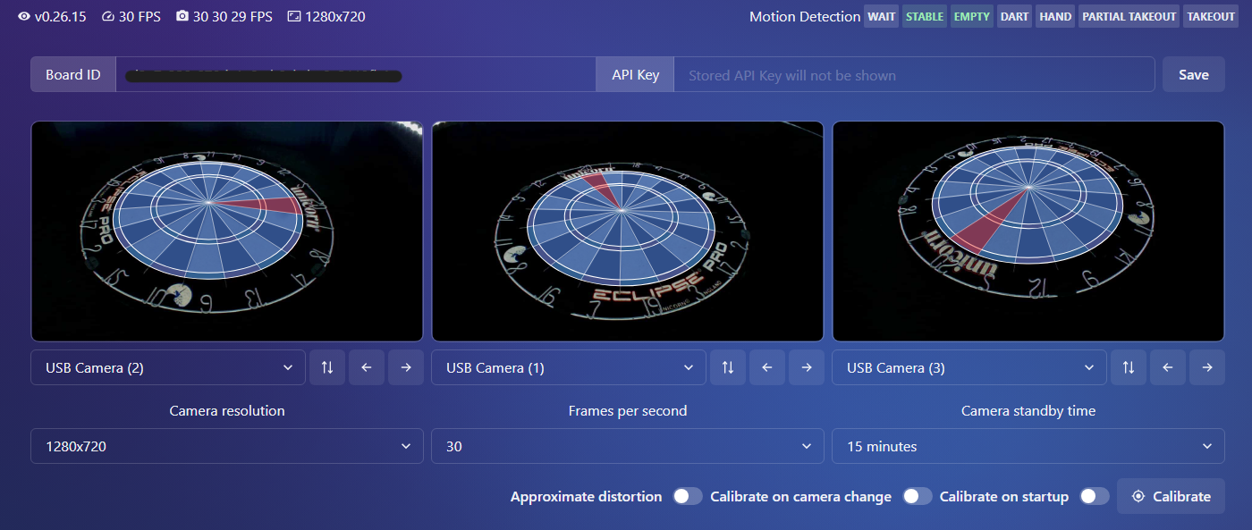
Task: Move USB Camera (3) right with arrow
Action: (x=1207, y=367)
